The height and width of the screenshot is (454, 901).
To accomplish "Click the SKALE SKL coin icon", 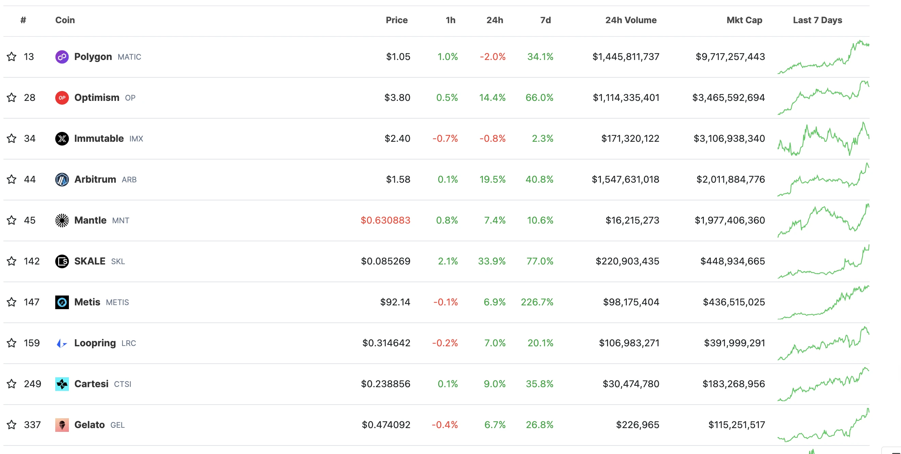I will tap(61, 261).
